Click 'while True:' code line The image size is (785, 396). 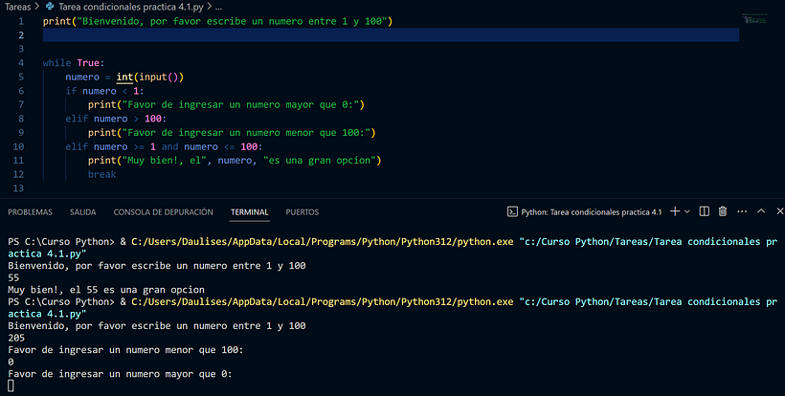pyautogui.click(x=74, y=63)
